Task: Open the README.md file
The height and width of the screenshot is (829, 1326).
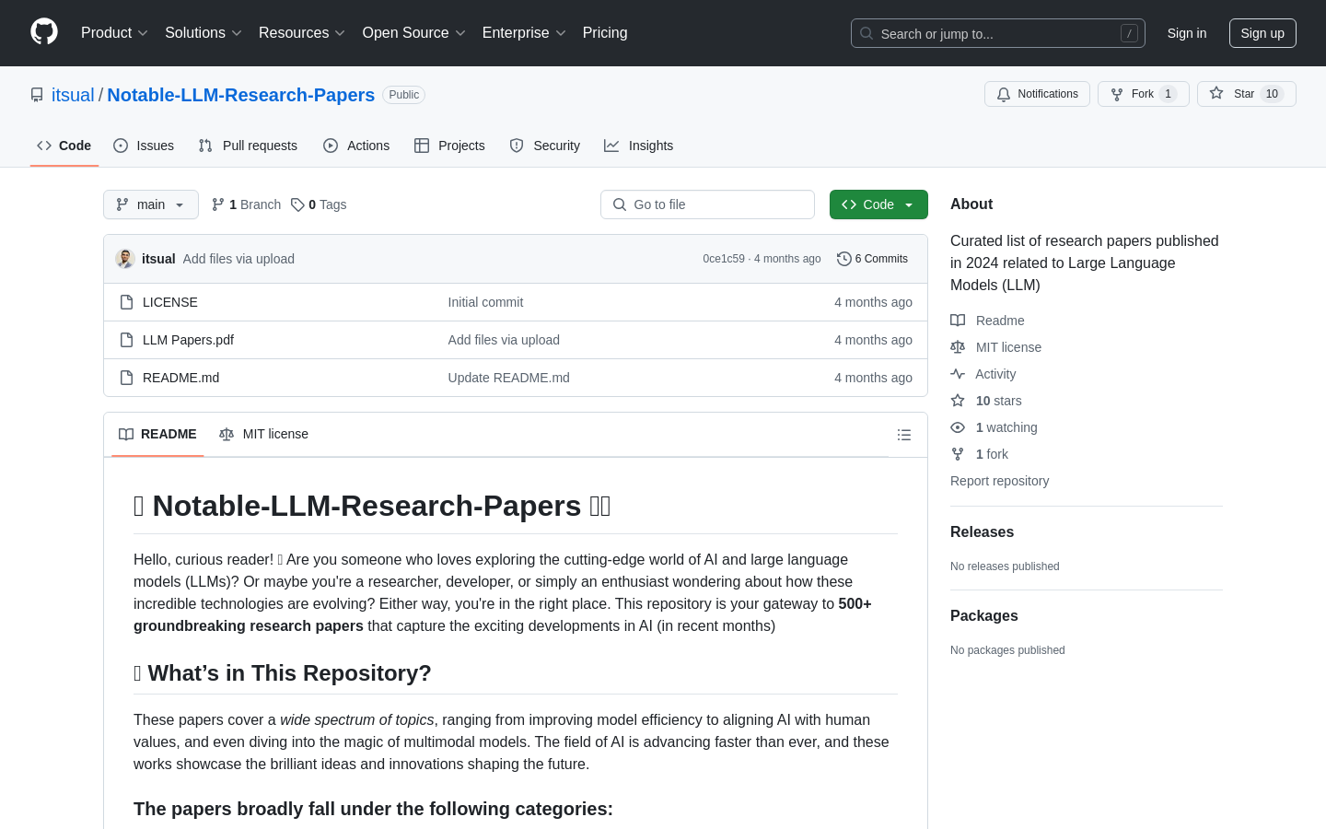Action: click(x=180, y=378)
